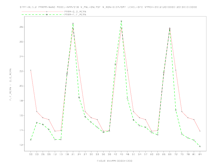218x168 pixels.
Task: Click the x-axis forecast hour label 24
Action: pyautogui.click(x=79, y=154)
